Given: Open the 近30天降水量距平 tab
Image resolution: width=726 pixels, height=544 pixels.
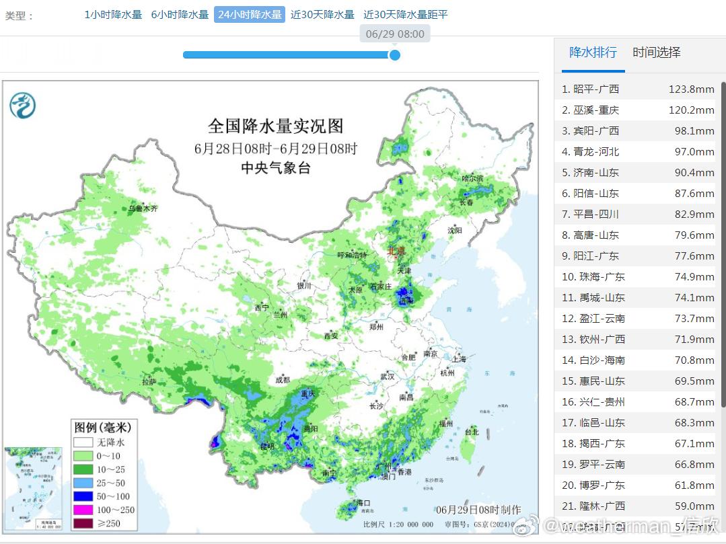Looking at the screenshot, I should click(406, 15).
